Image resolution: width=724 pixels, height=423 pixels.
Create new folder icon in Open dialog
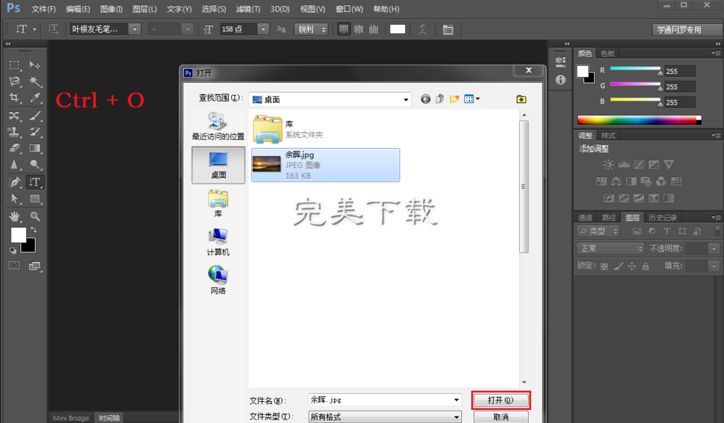[455, 99]
